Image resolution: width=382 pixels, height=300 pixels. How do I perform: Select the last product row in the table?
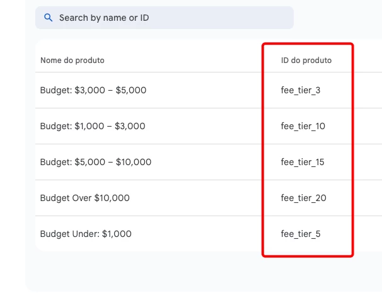click(208, 234)
